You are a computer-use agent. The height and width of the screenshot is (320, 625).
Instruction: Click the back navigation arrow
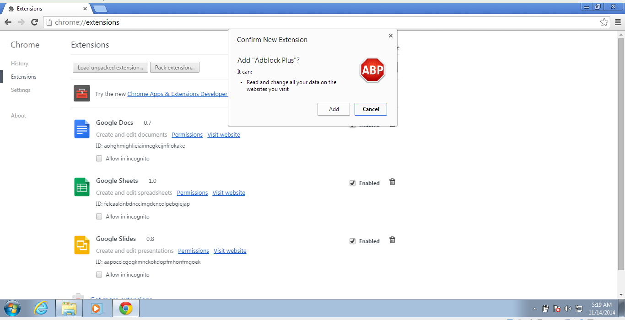8,22
